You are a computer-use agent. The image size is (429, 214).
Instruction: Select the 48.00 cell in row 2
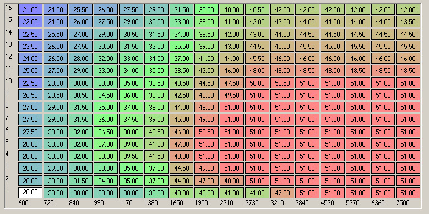point(232,181)
